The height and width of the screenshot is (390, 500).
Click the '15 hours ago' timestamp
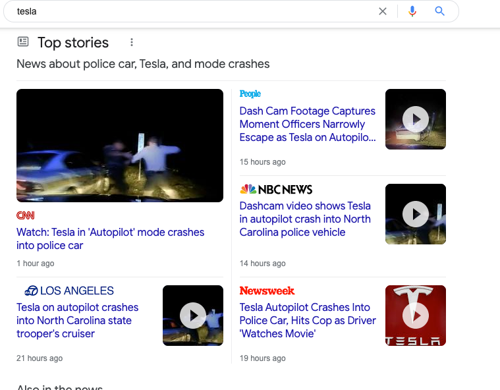point(262,162)
